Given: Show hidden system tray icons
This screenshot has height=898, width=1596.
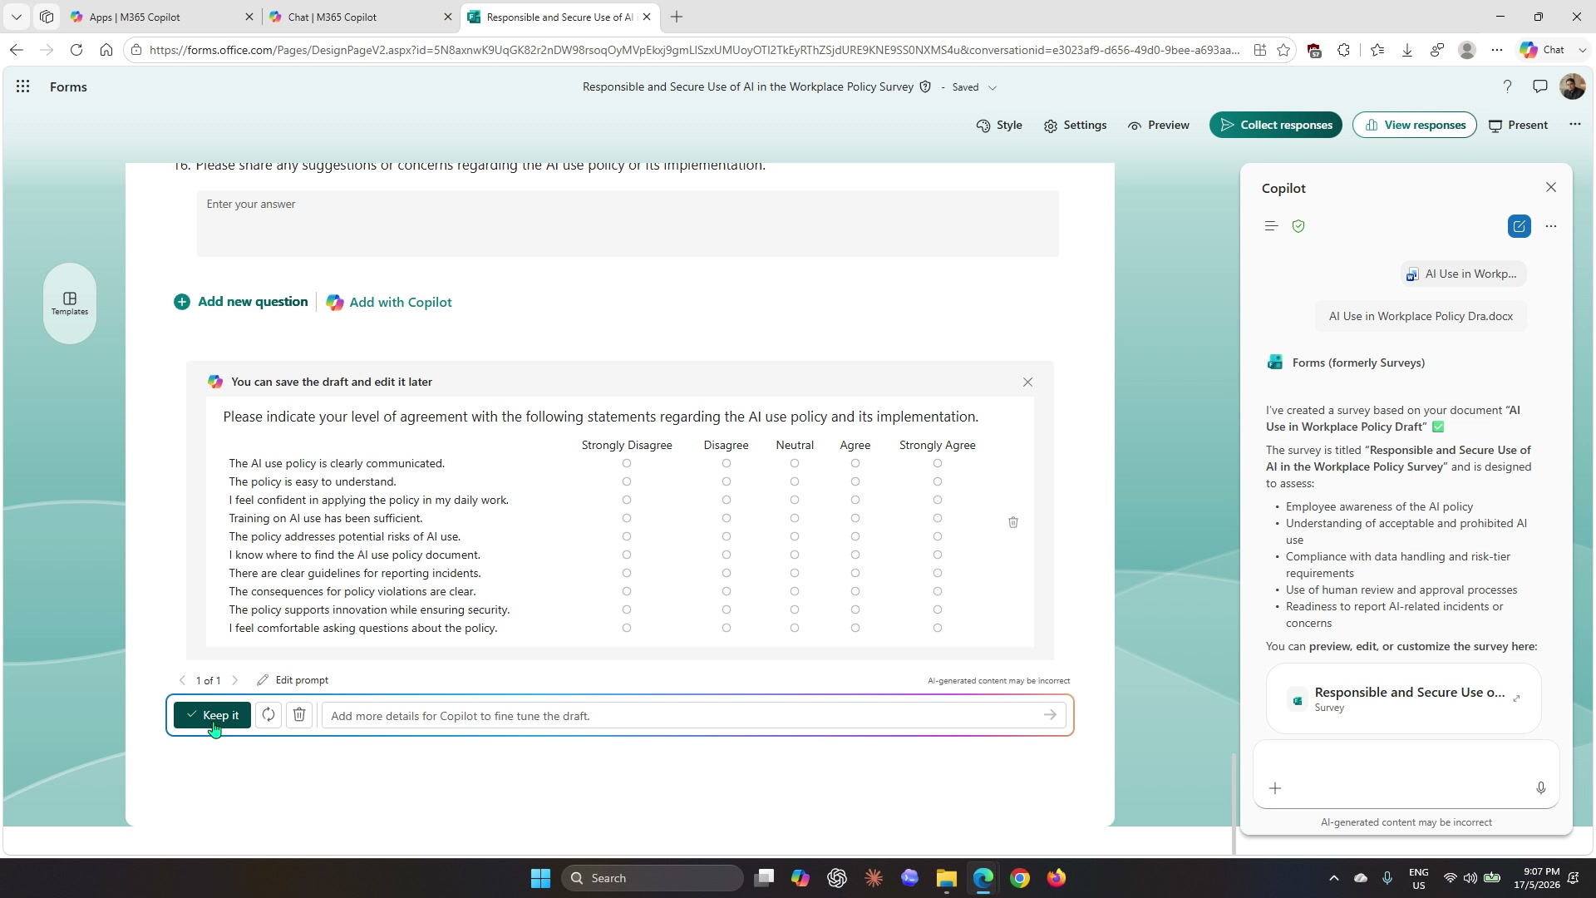Looking at the screenshot, I should point(1334,878).
